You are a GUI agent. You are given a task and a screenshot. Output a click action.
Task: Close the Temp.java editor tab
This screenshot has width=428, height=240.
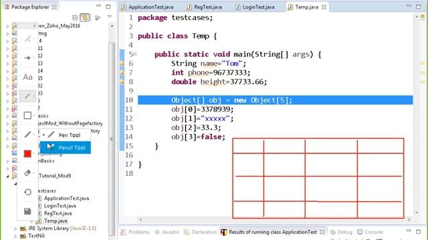(x=324, y=7)
